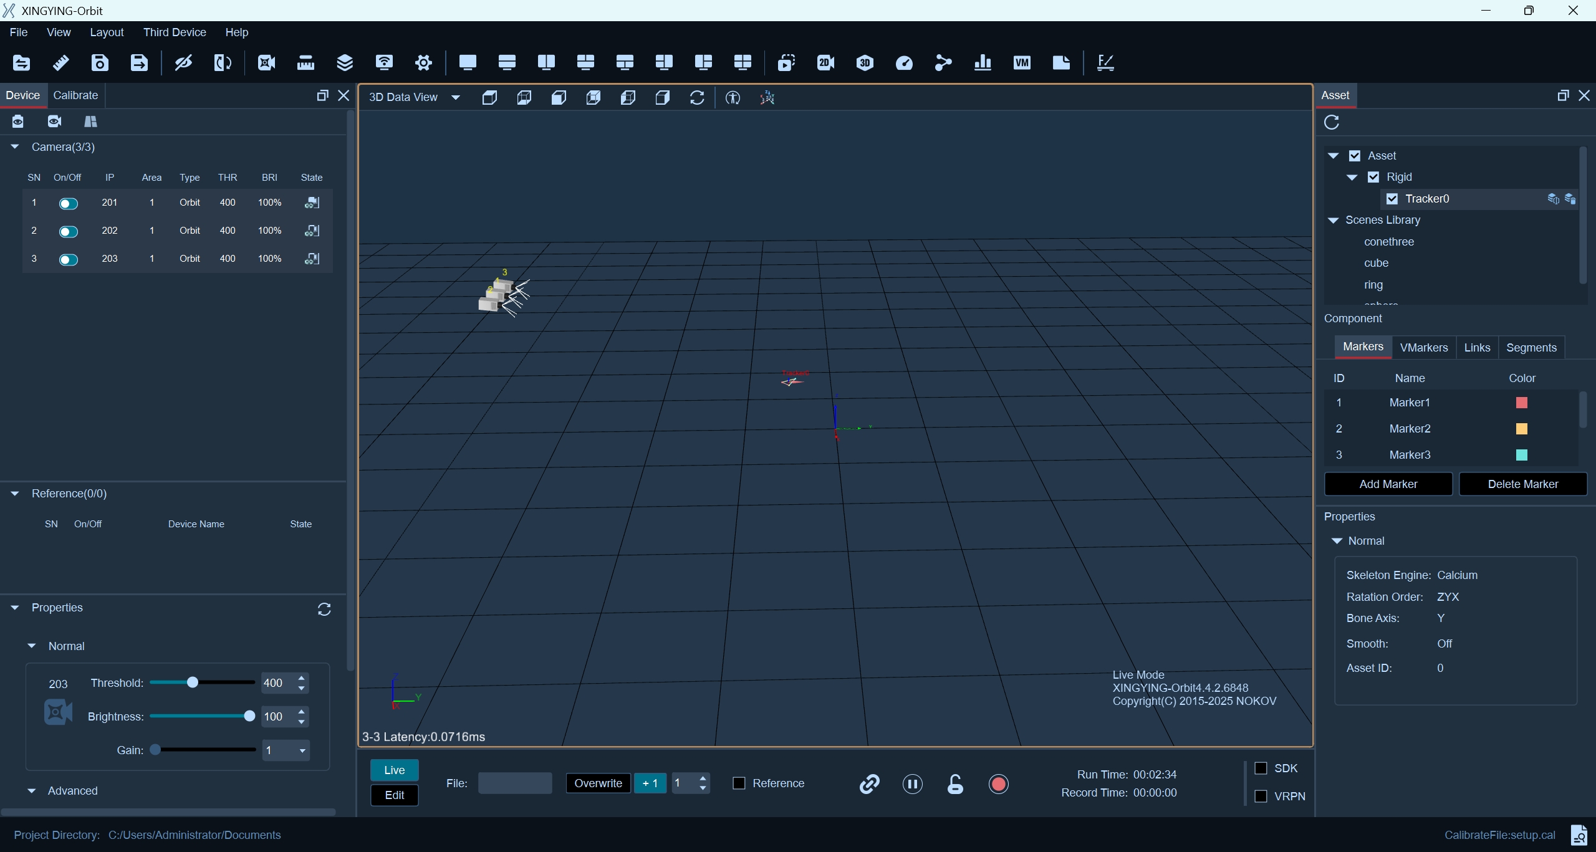Click the State icon for camera 203
The image size is (1596, 852).
(x=312, y=259)
